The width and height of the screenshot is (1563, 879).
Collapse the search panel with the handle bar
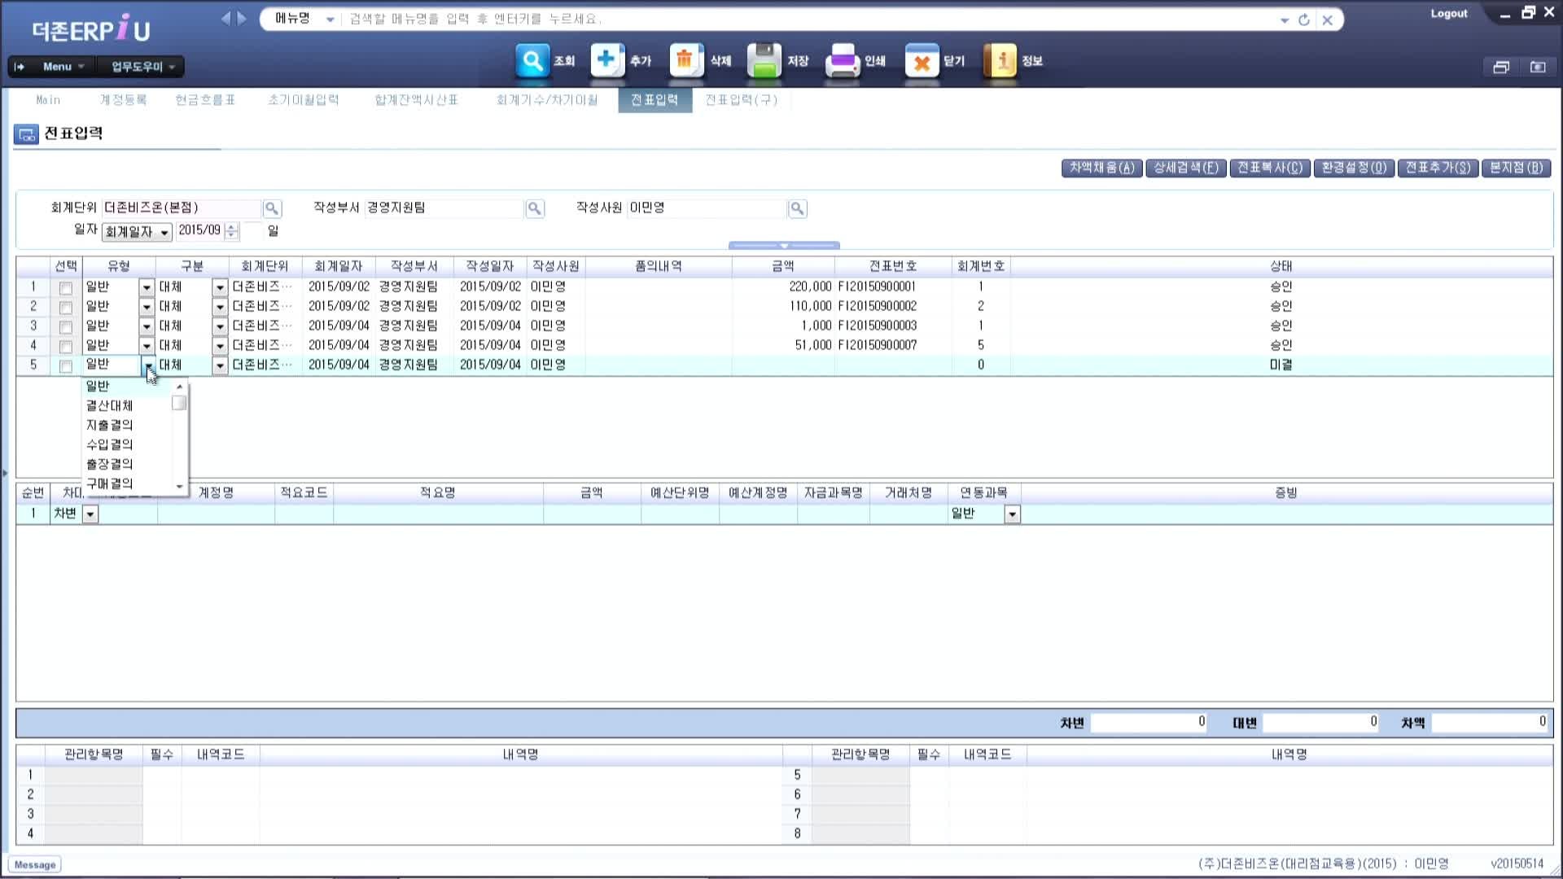click(x=784, y=245)
